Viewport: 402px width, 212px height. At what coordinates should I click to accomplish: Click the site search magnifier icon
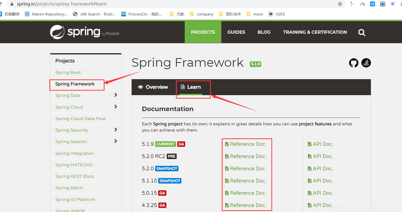[x=362, y=32]
